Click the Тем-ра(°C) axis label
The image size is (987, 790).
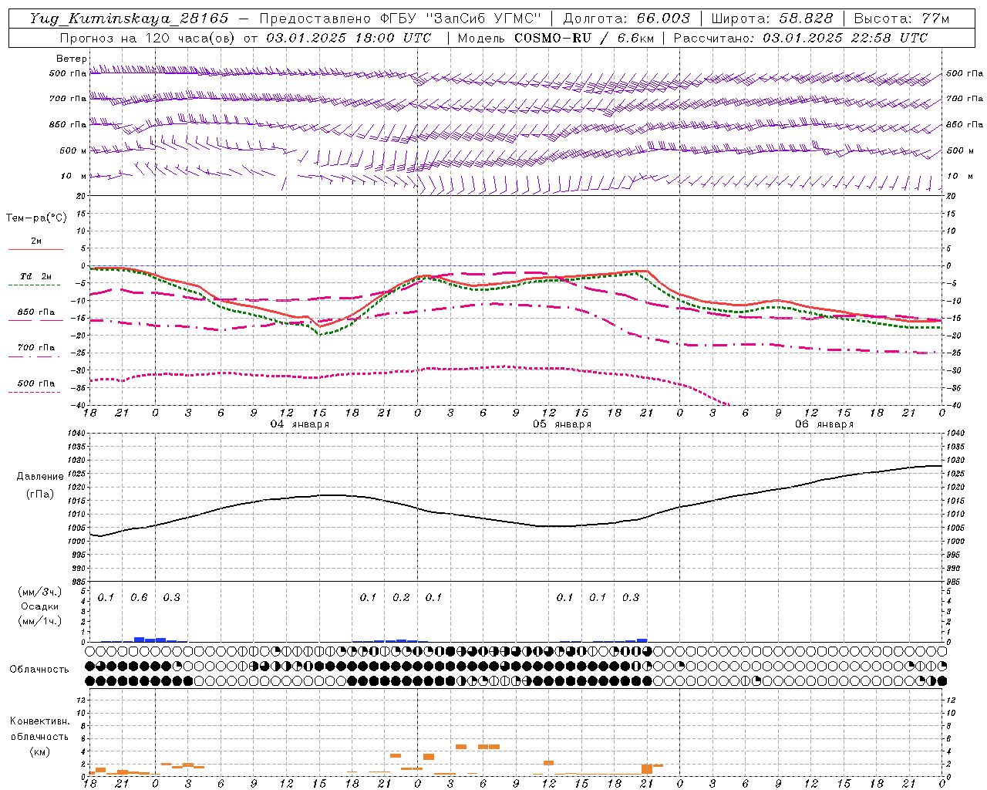(36, 218)
